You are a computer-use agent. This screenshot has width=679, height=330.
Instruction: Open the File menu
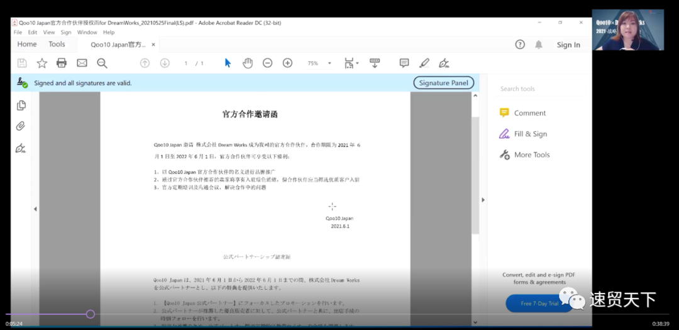pos(18,33)
